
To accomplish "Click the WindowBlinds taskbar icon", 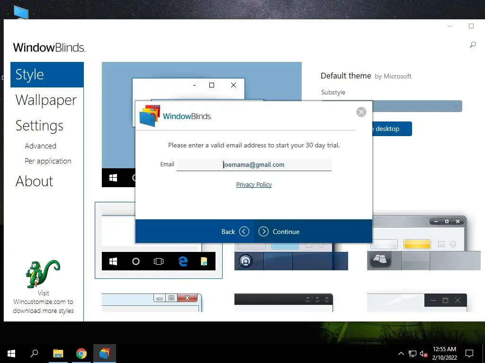I will [105, 354].
